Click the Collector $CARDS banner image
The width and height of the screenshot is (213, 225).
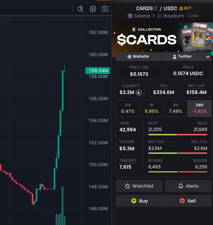pyautogui.click(x=162, y=37)
